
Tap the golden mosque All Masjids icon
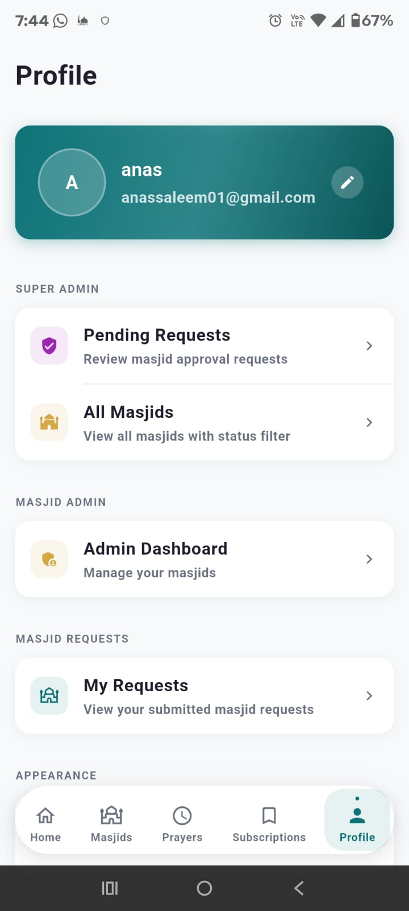(49, 422)
